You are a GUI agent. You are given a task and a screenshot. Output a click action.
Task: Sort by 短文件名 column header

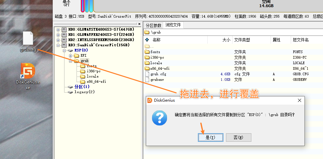(301, 40)
